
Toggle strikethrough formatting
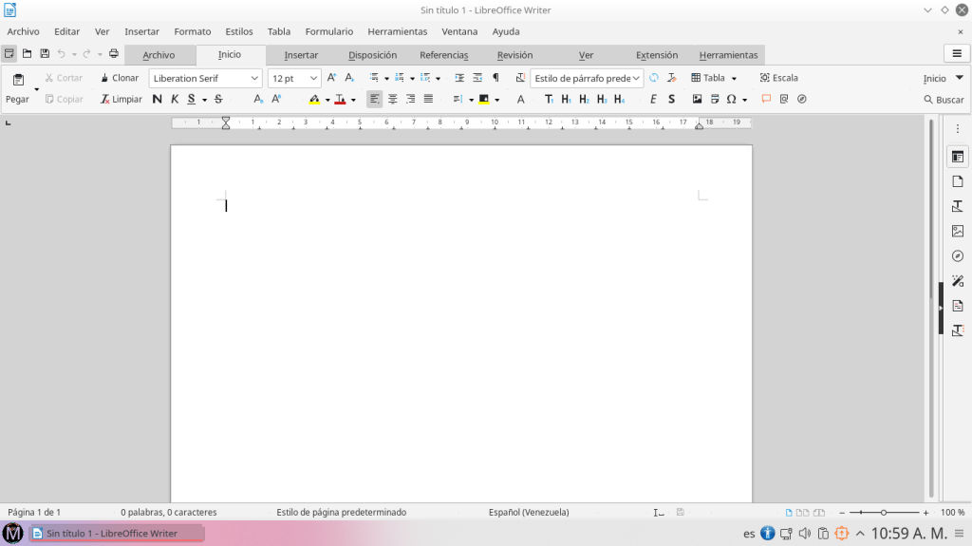tap(218, 99)
